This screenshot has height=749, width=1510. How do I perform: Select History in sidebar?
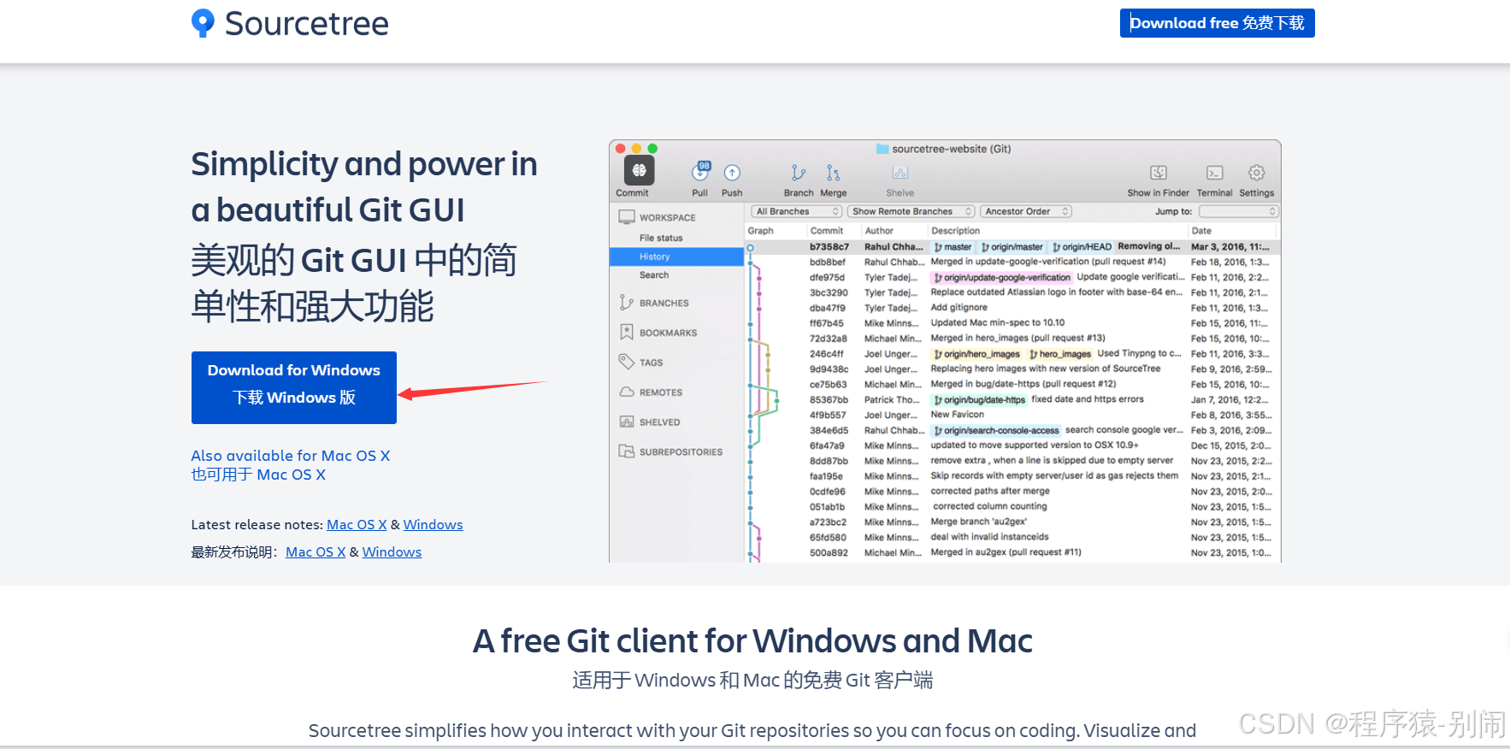pyautogui.click(x=676, y=257)
